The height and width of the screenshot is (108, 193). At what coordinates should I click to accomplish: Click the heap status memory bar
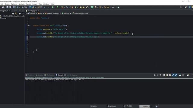point(147,106)
